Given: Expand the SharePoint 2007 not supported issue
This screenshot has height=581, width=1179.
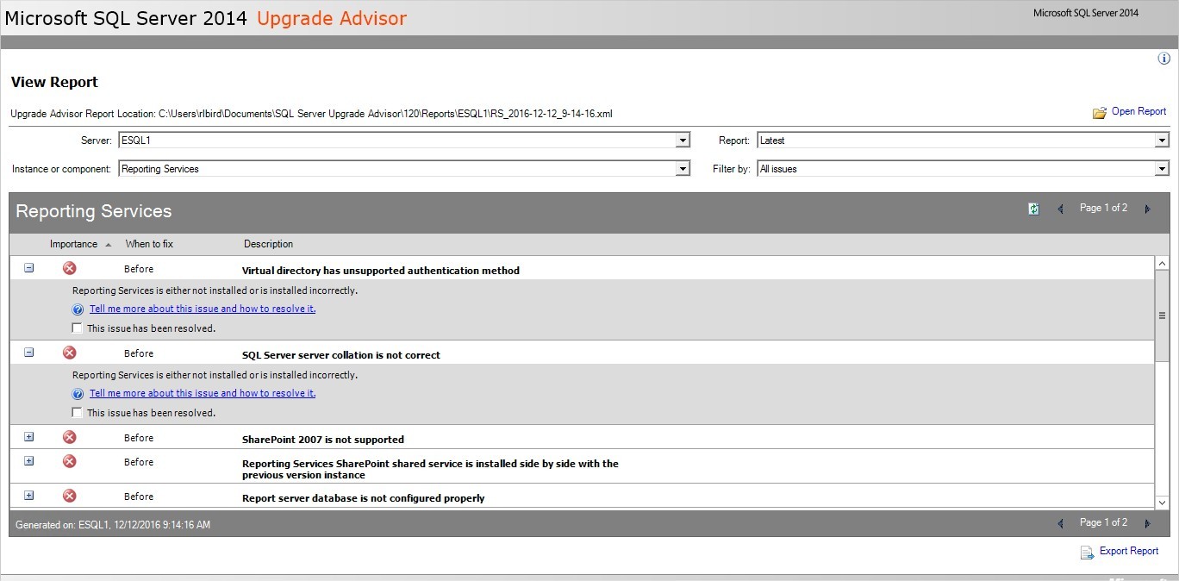Looking at the screenshot, I should pos(28,437).
